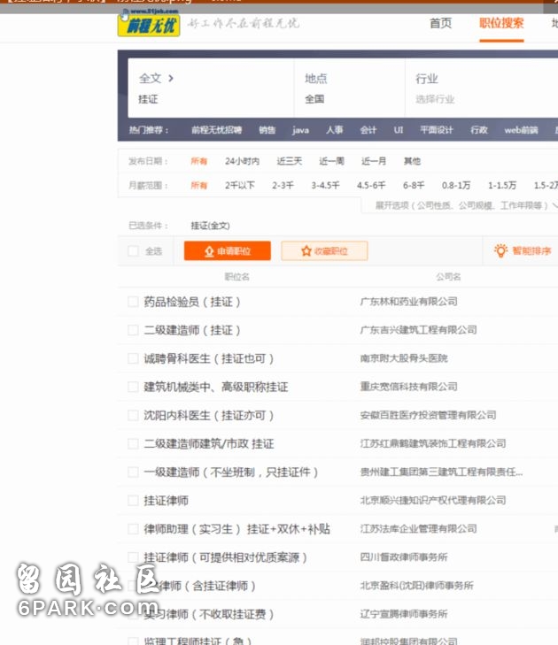Open the 首页 tab
The width and height of the screenshot is (558, 645).
440,23
